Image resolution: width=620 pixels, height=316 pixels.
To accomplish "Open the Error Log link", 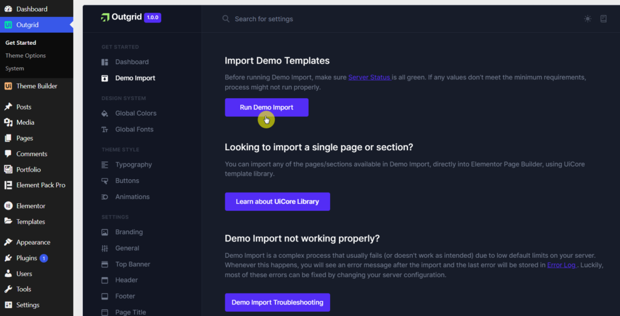I will point(562,265).
